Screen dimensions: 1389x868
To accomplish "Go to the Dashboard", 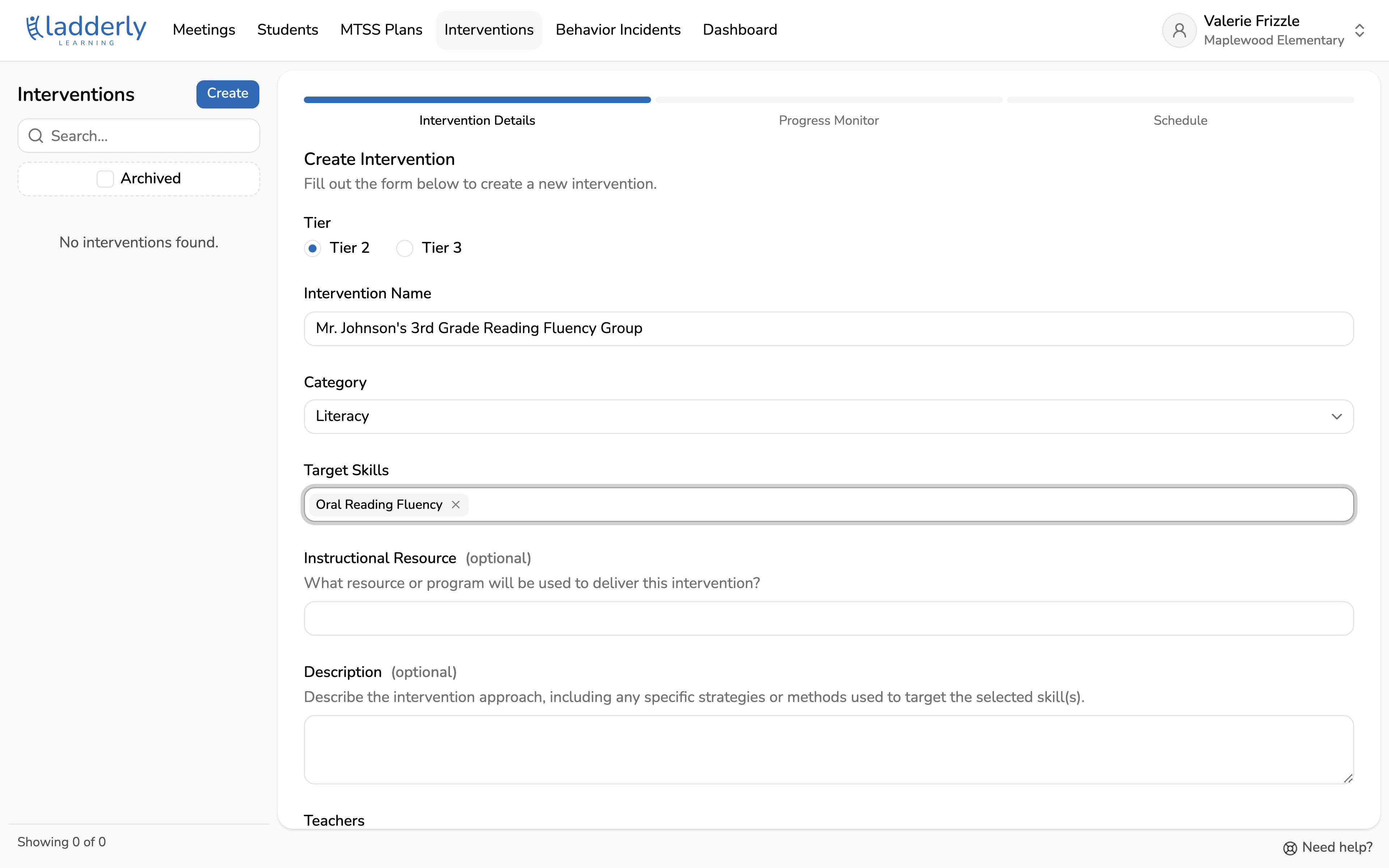I will pyautogui.click(x=740, y=30).
